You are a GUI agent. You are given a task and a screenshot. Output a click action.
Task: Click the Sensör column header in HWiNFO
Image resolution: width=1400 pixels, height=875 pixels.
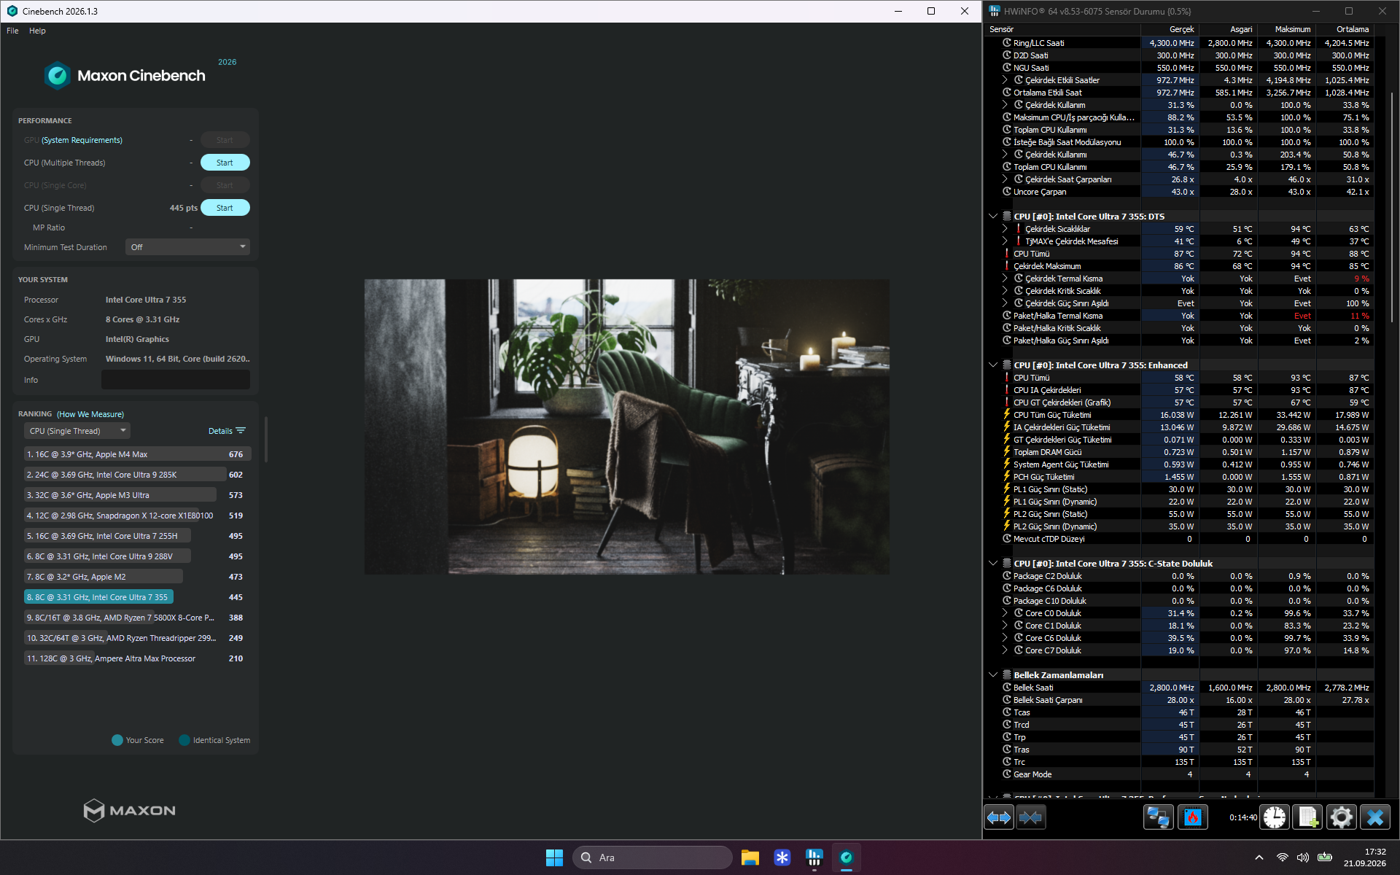(1062, 29)
